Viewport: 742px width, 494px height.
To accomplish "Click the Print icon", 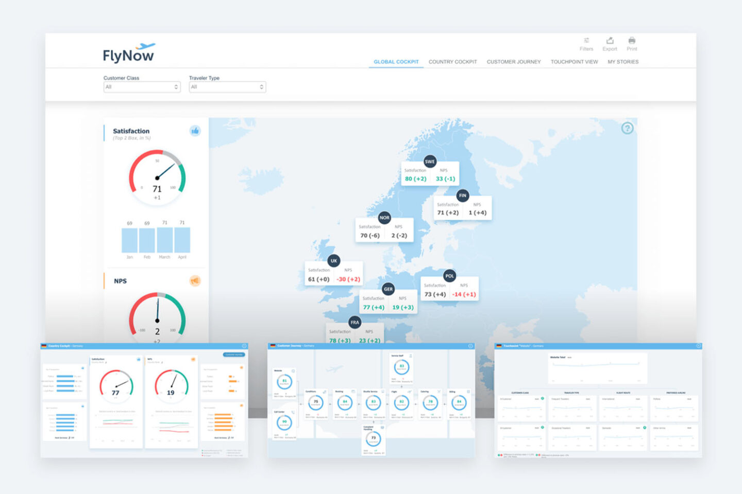I will click(632, 41).
